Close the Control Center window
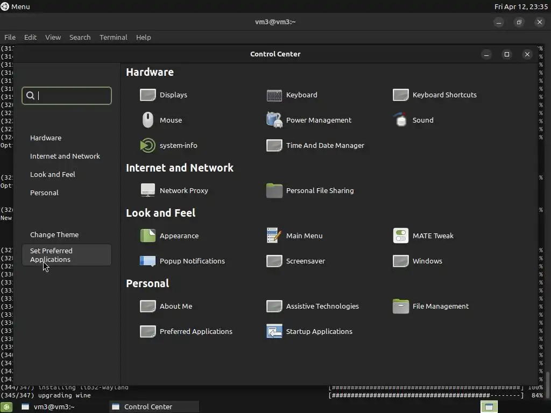The width and height of the screenshot is (551, 413). click(527, 54)
